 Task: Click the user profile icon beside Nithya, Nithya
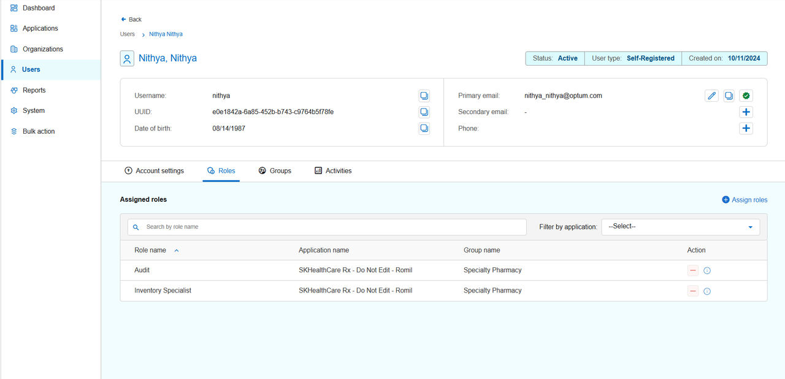(127, 59)
